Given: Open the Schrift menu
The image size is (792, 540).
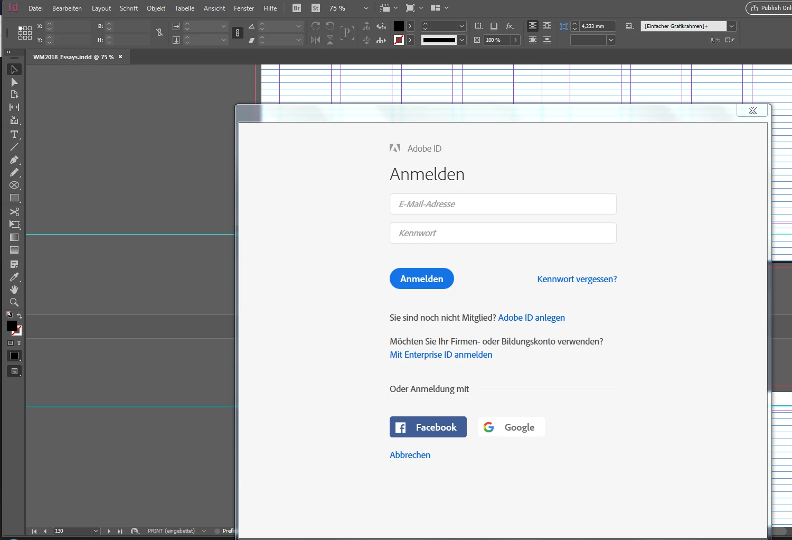Looking at the screenshot, I should click(x=129, y=8).
